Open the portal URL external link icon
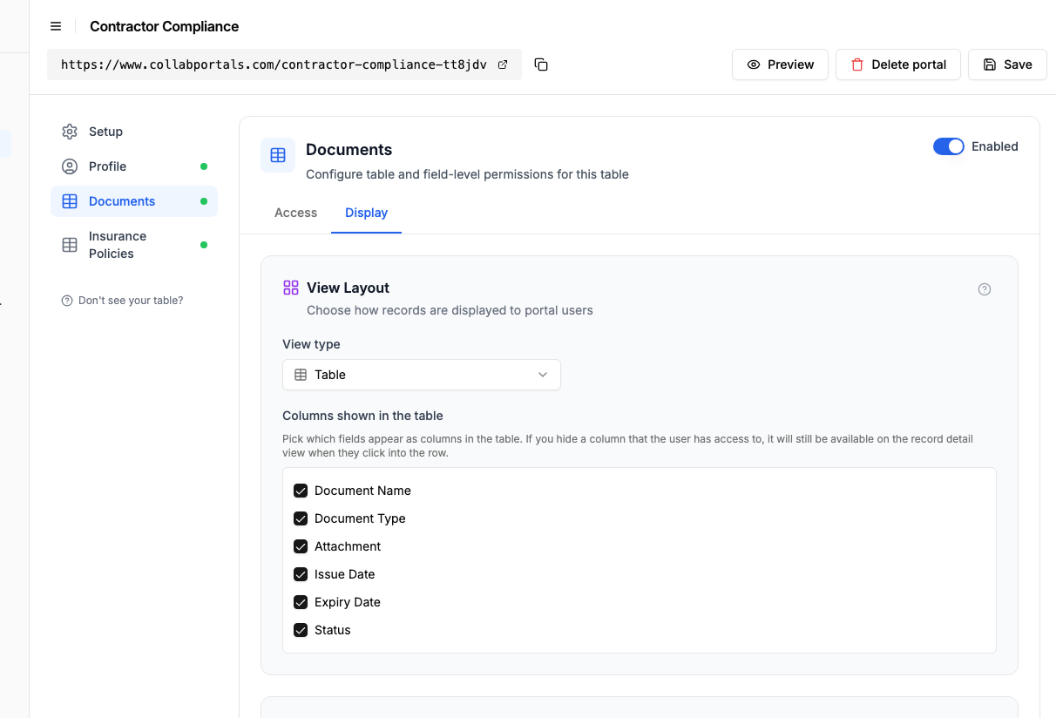This screenshot has height=718, width=1056. 503,64
